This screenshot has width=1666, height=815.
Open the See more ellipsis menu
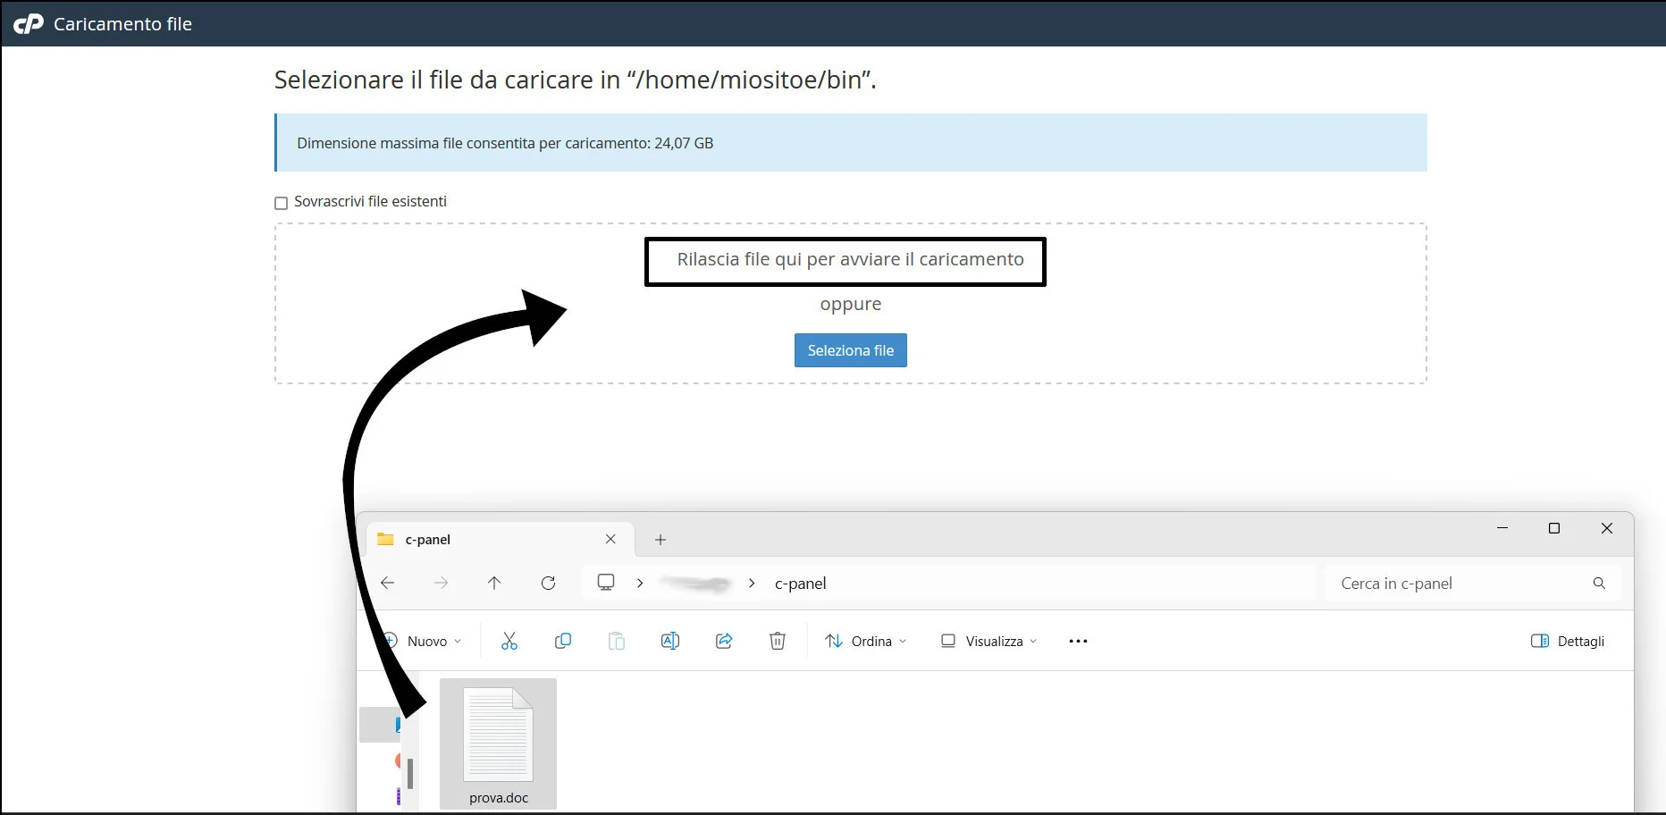pos(1077,641)
